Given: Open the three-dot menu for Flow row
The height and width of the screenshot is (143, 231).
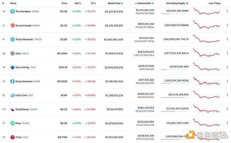Looking at the screenshot, I should click(228, 123).
